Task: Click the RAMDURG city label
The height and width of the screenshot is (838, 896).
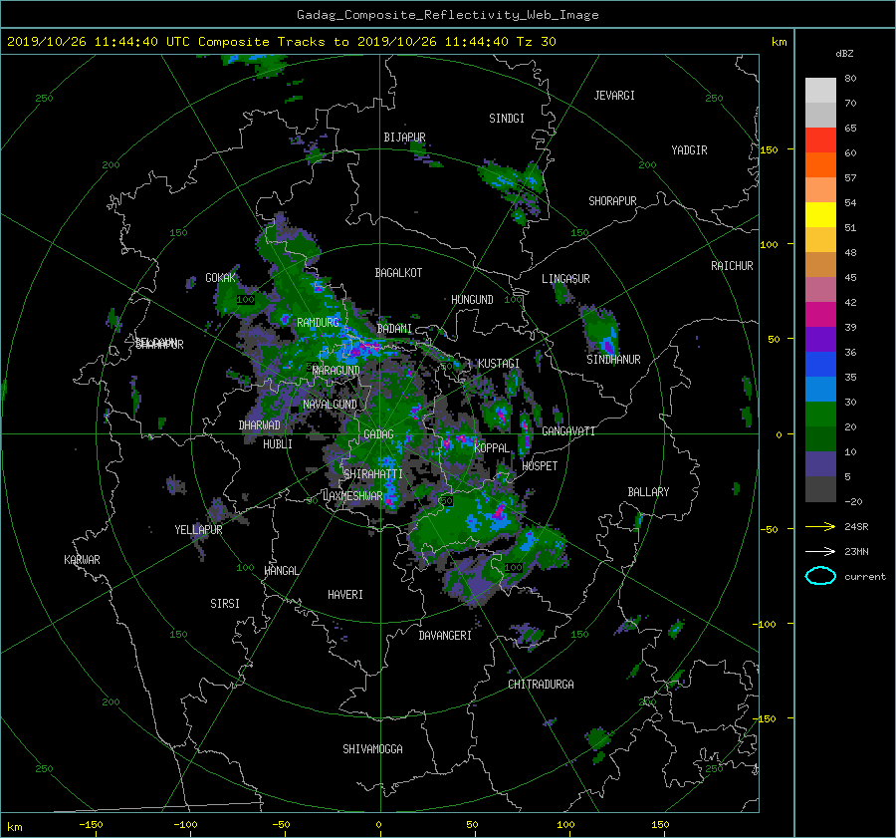Action: (318, 323)
